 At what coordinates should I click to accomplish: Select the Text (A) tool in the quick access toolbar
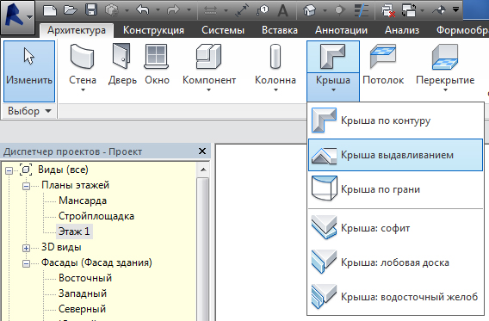pyautogui.click(x=283, y=10)
